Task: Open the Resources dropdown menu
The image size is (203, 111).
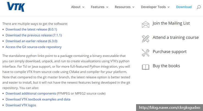Action: tap(125, 7)
